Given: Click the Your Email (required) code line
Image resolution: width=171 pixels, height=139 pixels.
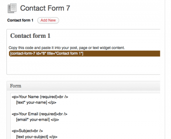Looking at the screenshot, I should (40, 114).
